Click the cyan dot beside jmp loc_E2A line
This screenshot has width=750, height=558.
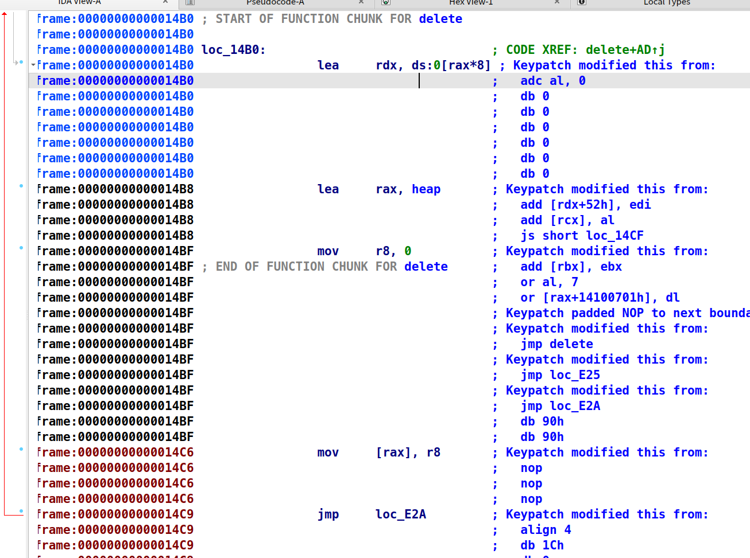[x=21, y=510]
